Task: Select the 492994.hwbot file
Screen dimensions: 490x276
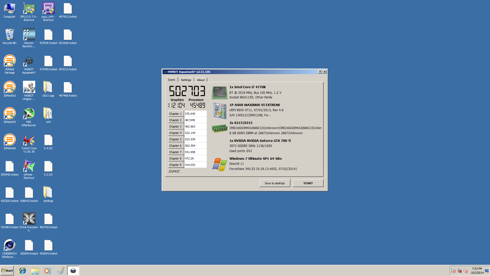Action: click(x=48, y=247)
